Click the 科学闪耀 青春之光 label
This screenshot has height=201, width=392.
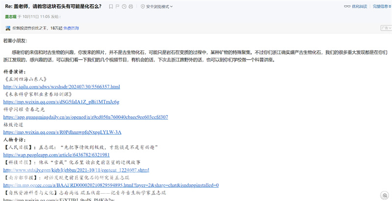click(x=24, y=109)
